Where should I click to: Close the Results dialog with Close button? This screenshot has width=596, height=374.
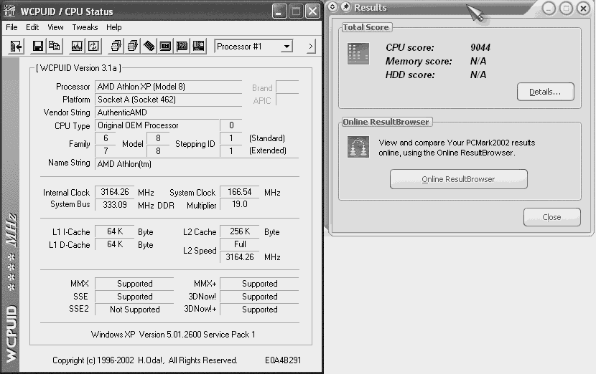[552, 217]
